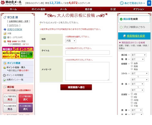
Task: Check the B型 blood type box
Action: (132, 97)
